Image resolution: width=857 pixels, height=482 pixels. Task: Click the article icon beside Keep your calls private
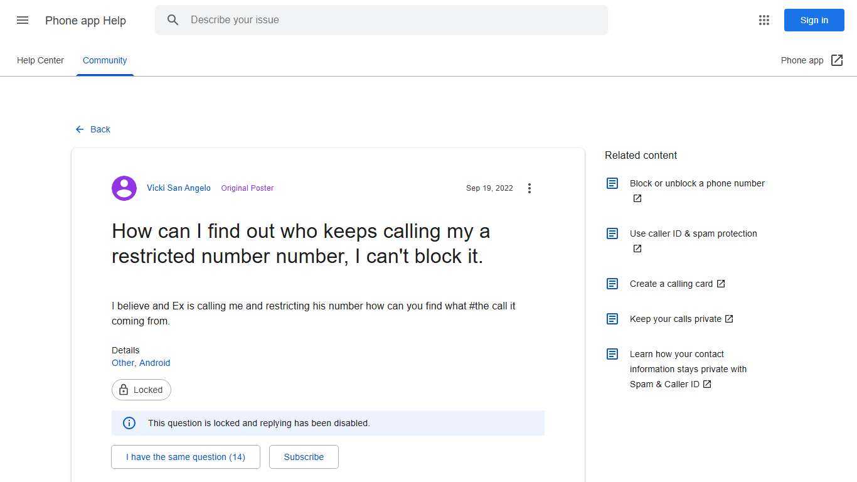pos(612,318)
